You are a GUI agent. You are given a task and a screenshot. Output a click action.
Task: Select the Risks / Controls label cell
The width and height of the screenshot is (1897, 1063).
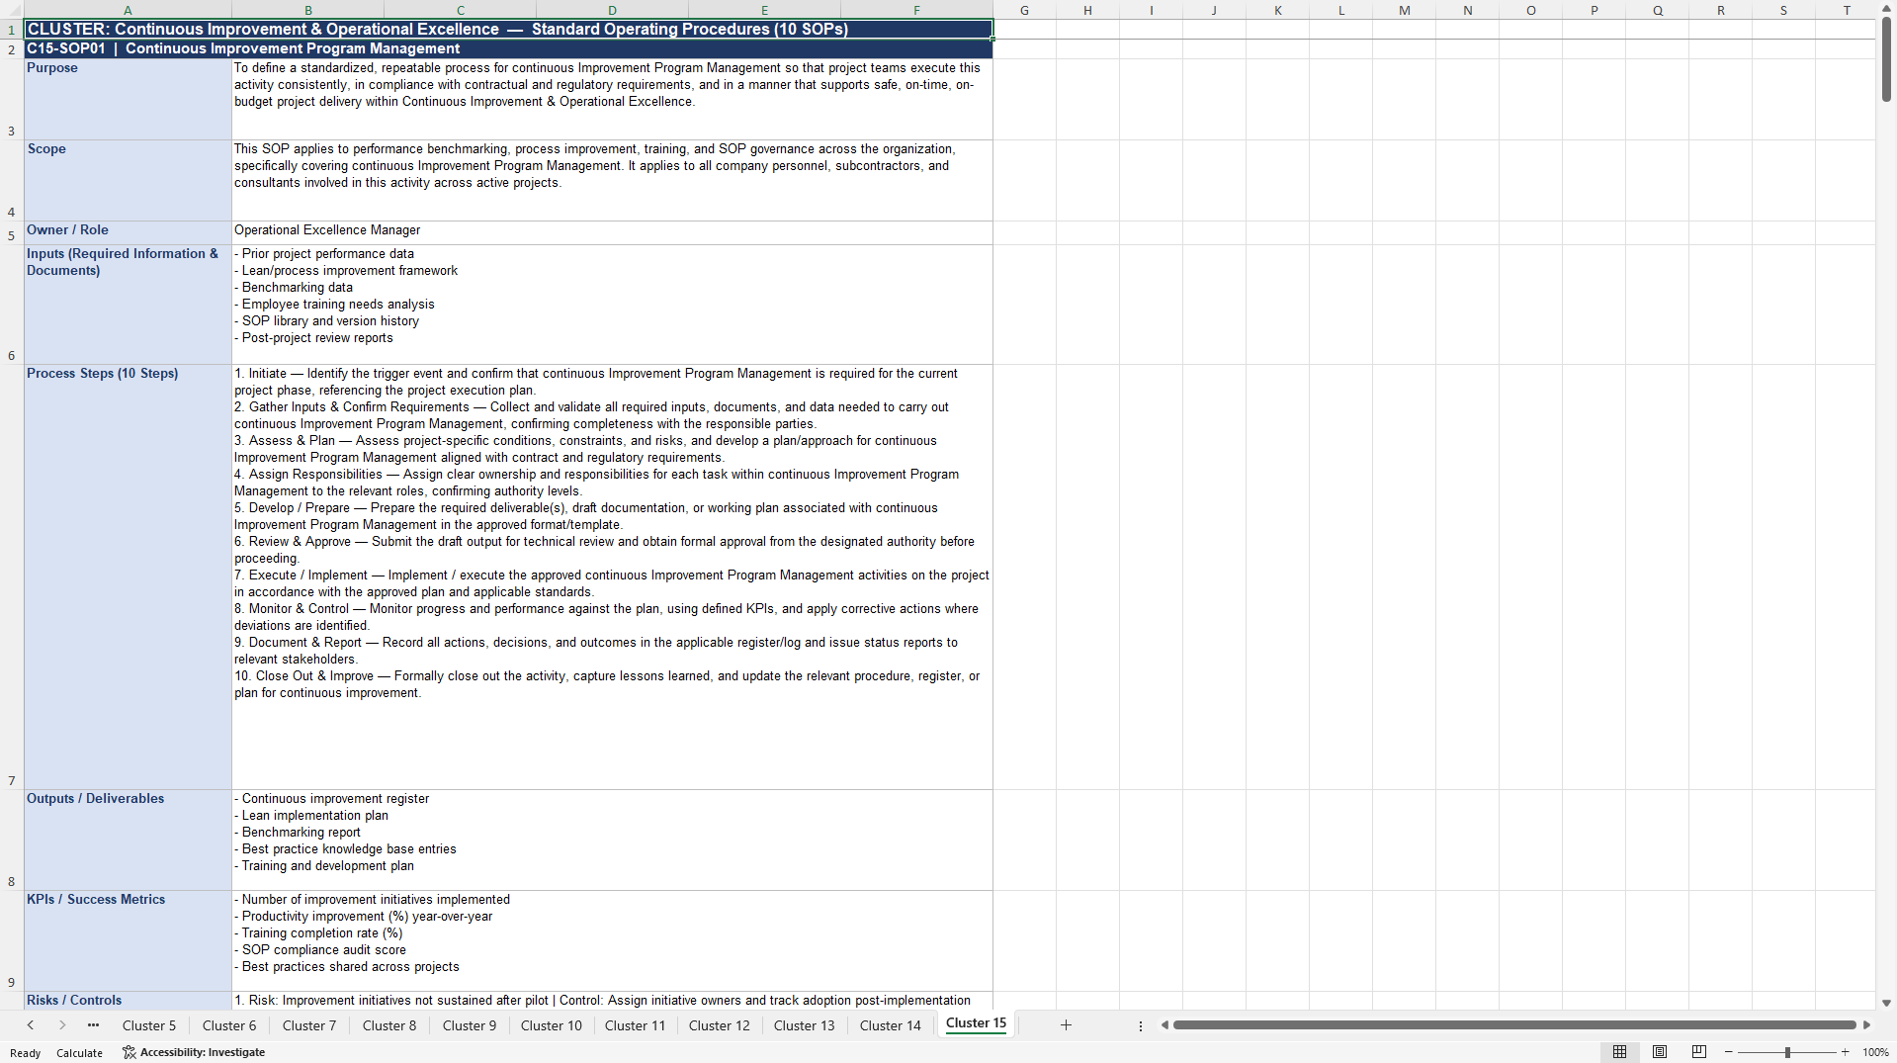(x=128, y=1001)
